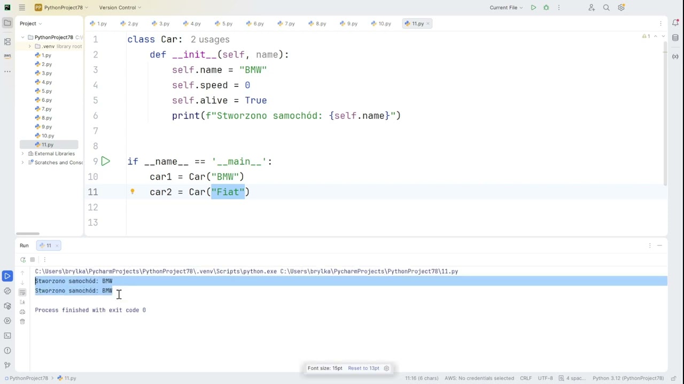Click AWS: No credentials selected status
Image resolution: width=684 pixels, height=384 pixels.
point(479,378)
